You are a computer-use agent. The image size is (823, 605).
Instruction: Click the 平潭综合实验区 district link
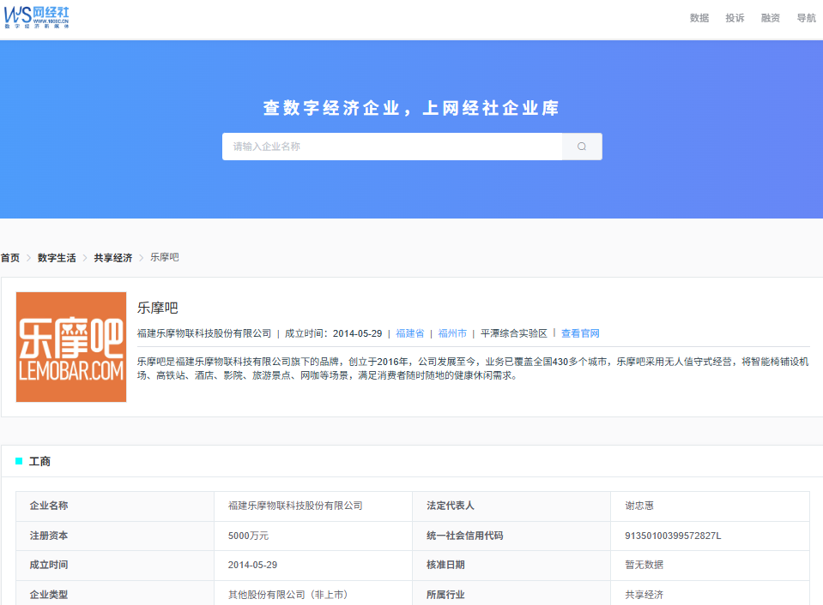(x=512, y=333)
